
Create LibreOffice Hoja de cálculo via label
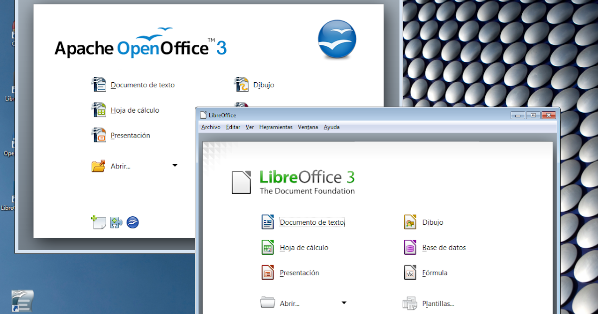click(x=304, y=248)
